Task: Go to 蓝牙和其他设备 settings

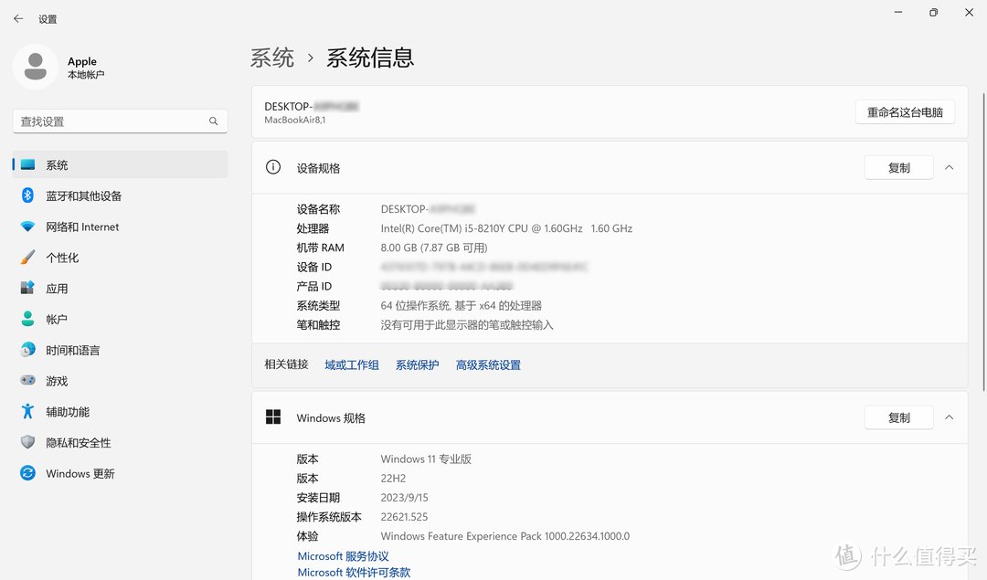Action: pos(121,195)
